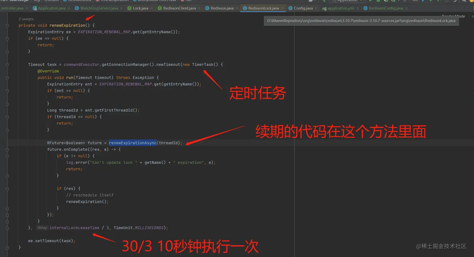Open the Redisson.java tab

pos(222,8)
